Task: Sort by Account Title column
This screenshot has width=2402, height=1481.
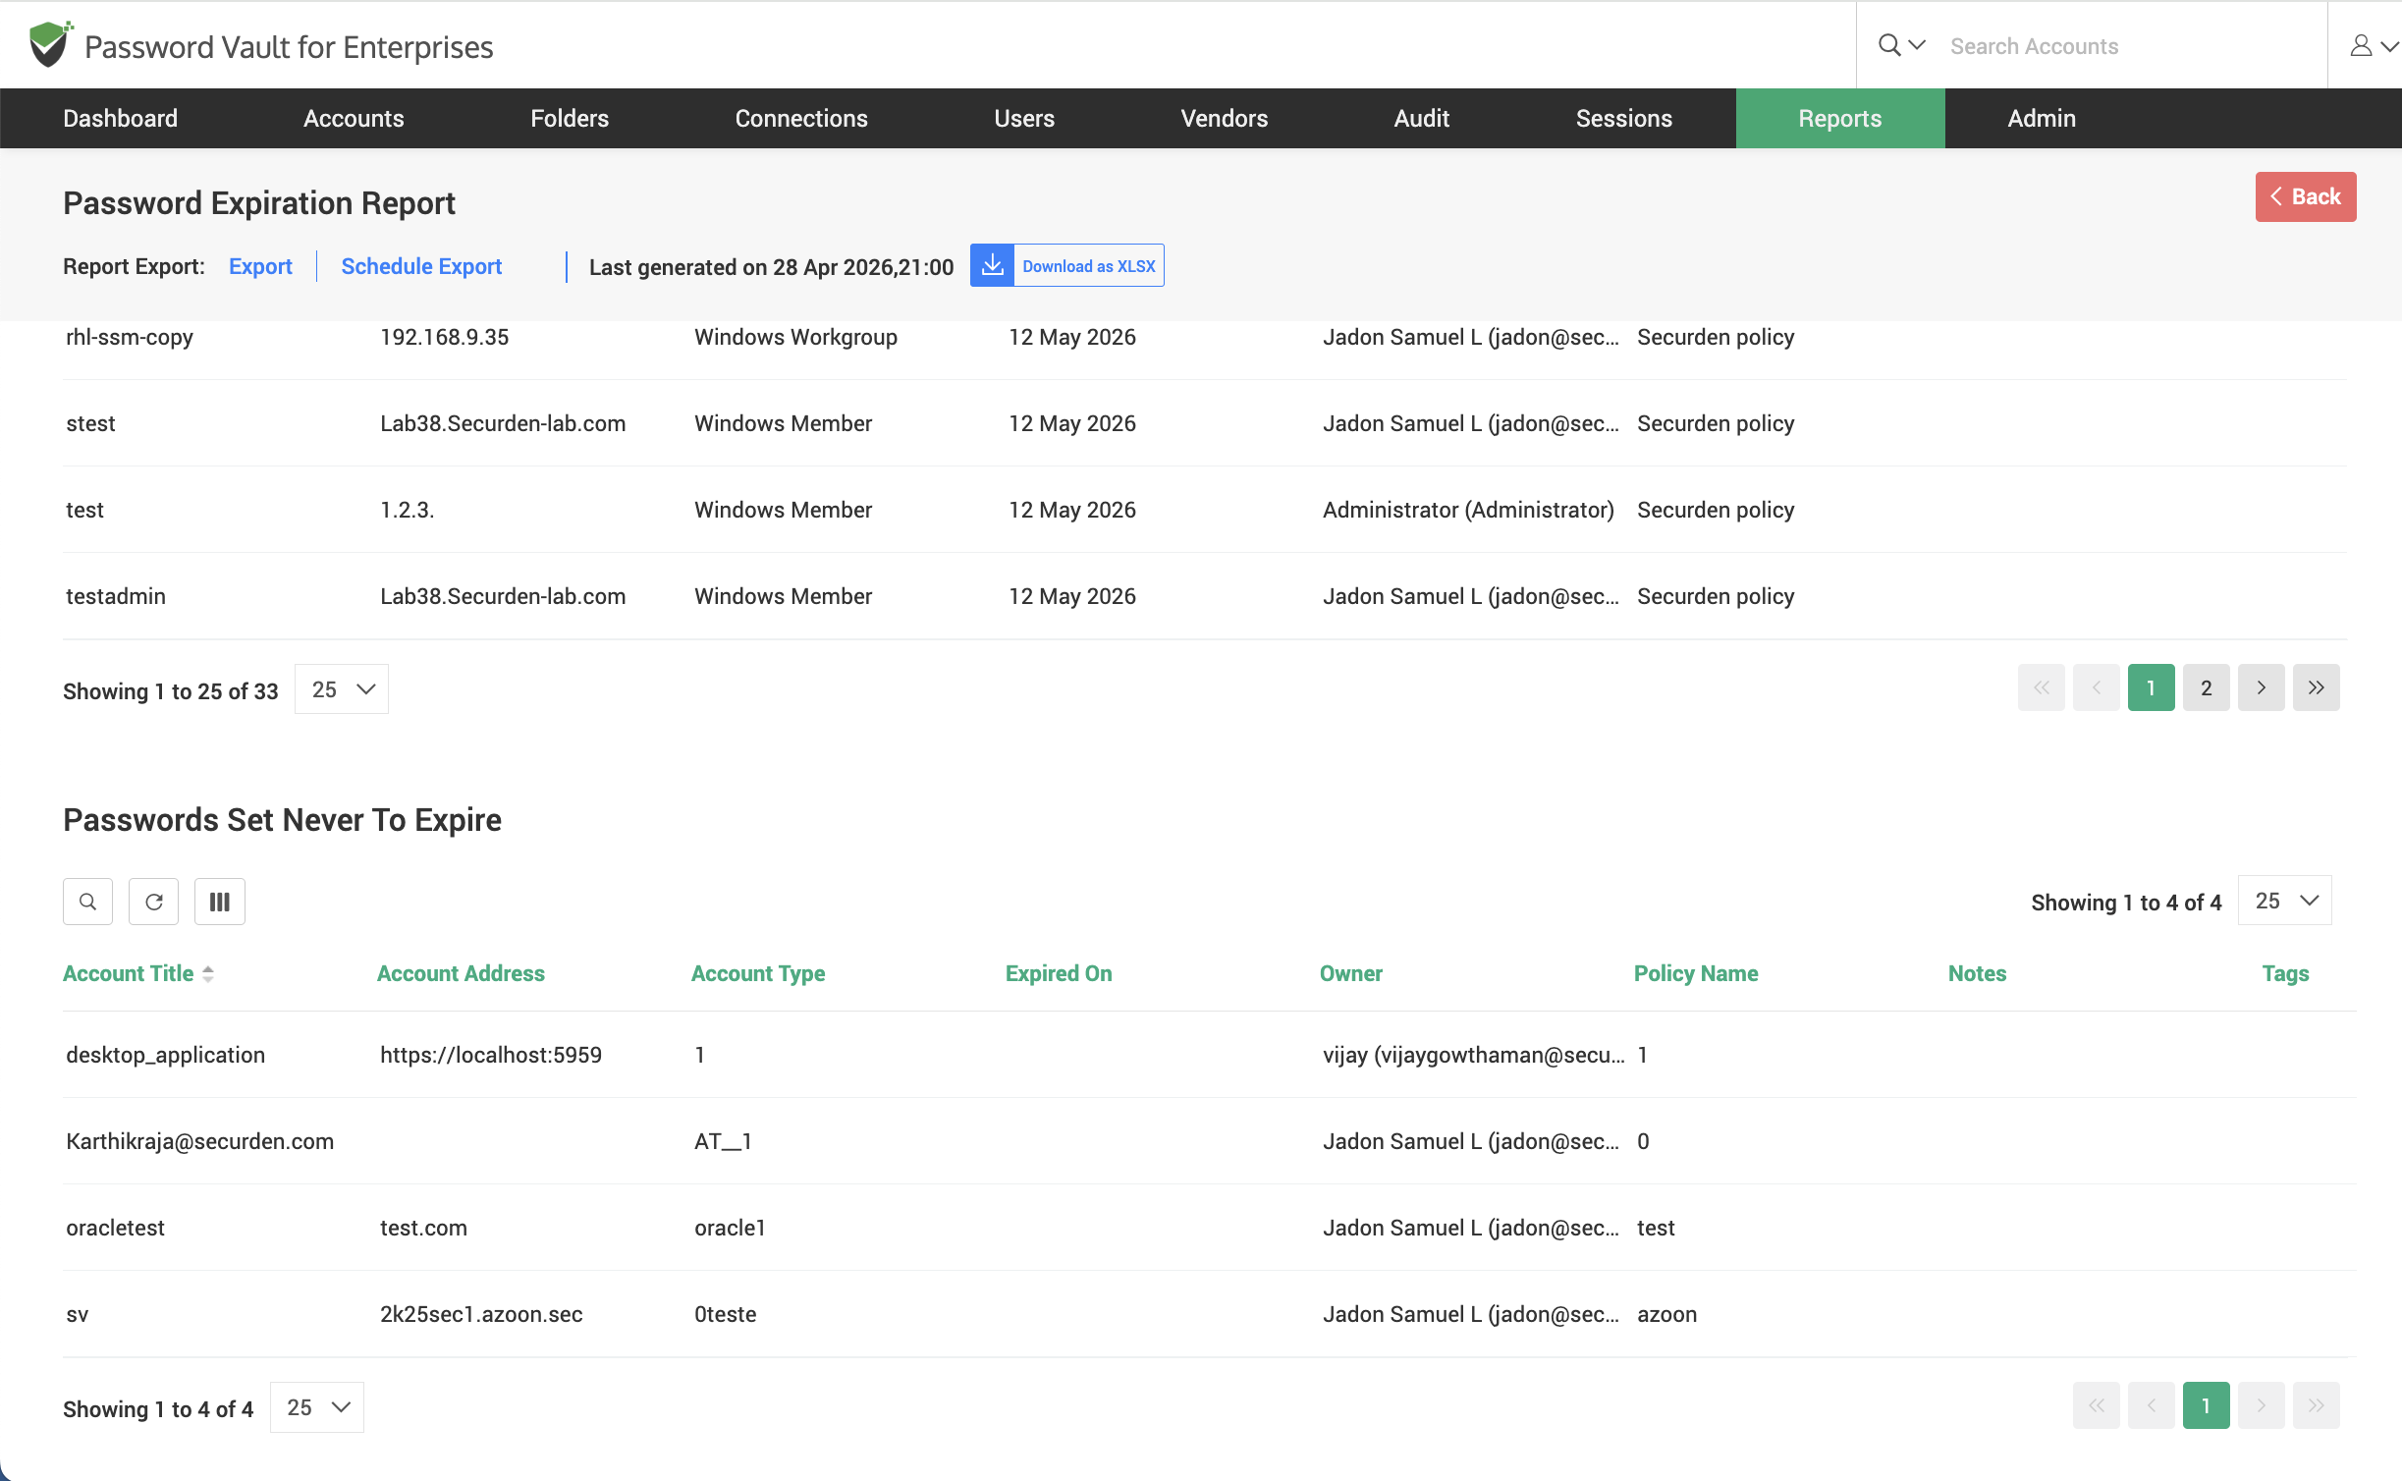Action: 138,973
